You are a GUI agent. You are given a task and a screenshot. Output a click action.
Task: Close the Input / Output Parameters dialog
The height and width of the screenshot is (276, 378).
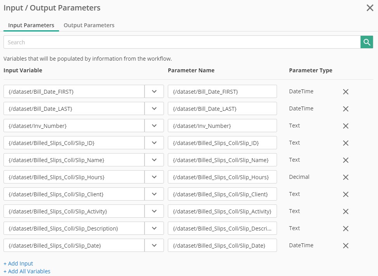click(x=370, y=8)
